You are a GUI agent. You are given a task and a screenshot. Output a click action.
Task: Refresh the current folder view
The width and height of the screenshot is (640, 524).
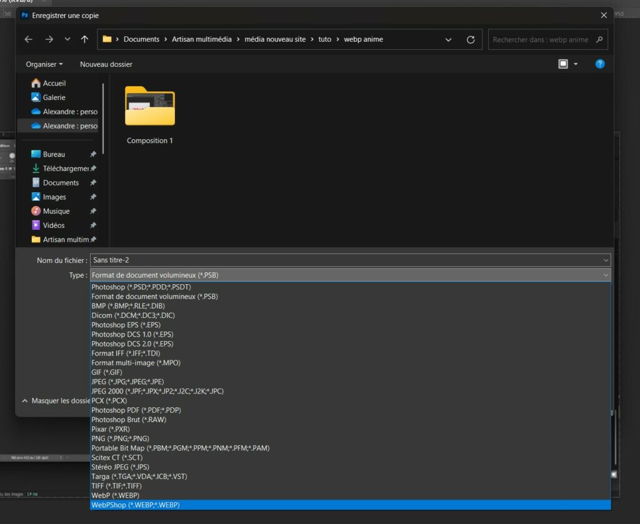[471, 39]
